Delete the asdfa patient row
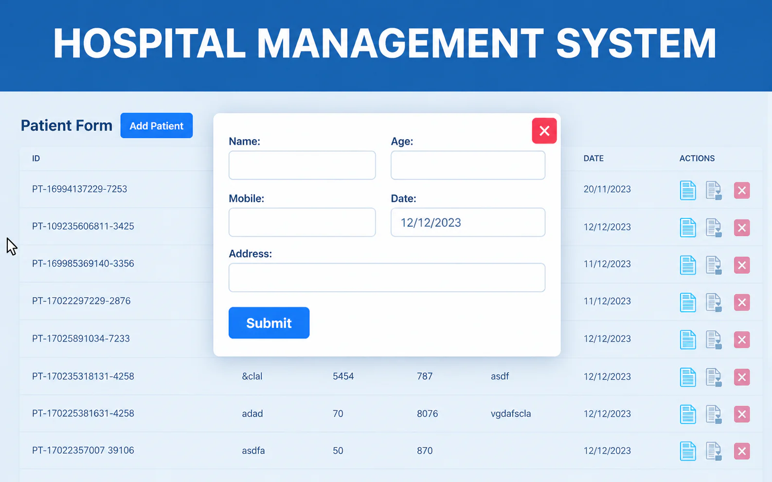This screenshot has height=482, width=772. tap(742, 451)
